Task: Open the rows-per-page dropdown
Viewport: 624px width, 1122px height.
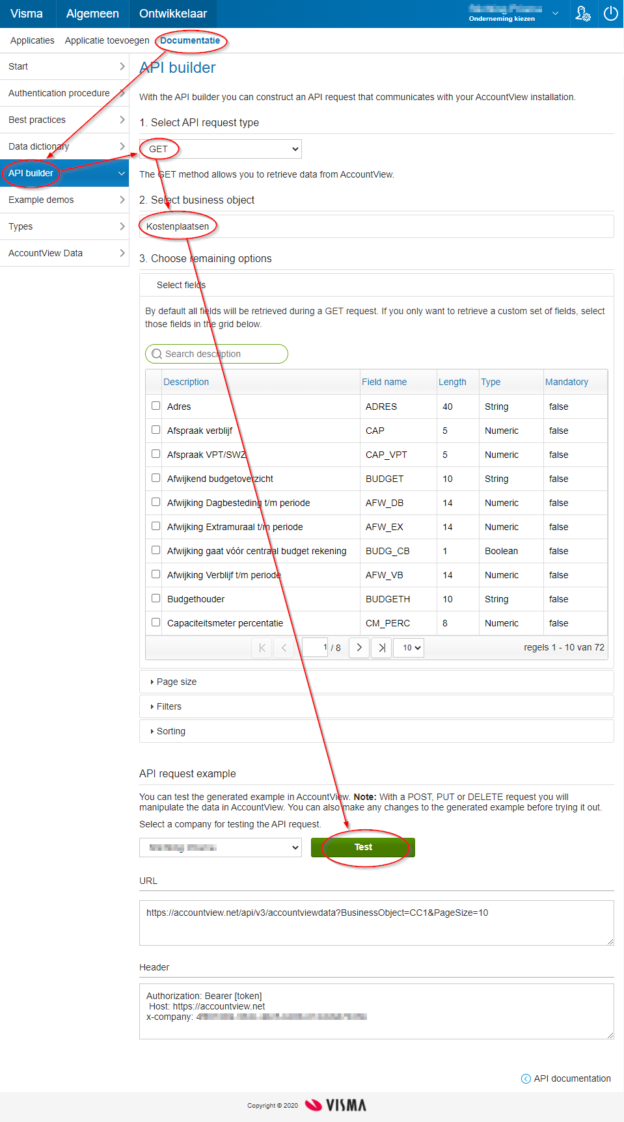Action: [409, 648]
